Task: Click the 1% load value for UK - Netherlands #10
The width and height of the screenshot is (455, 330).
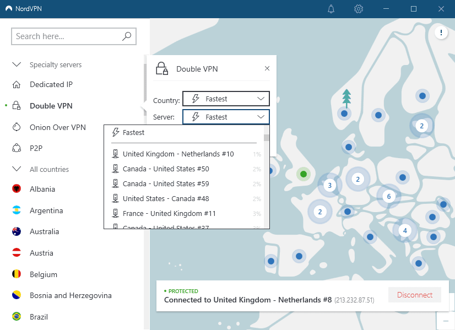Action: [257, 154]
